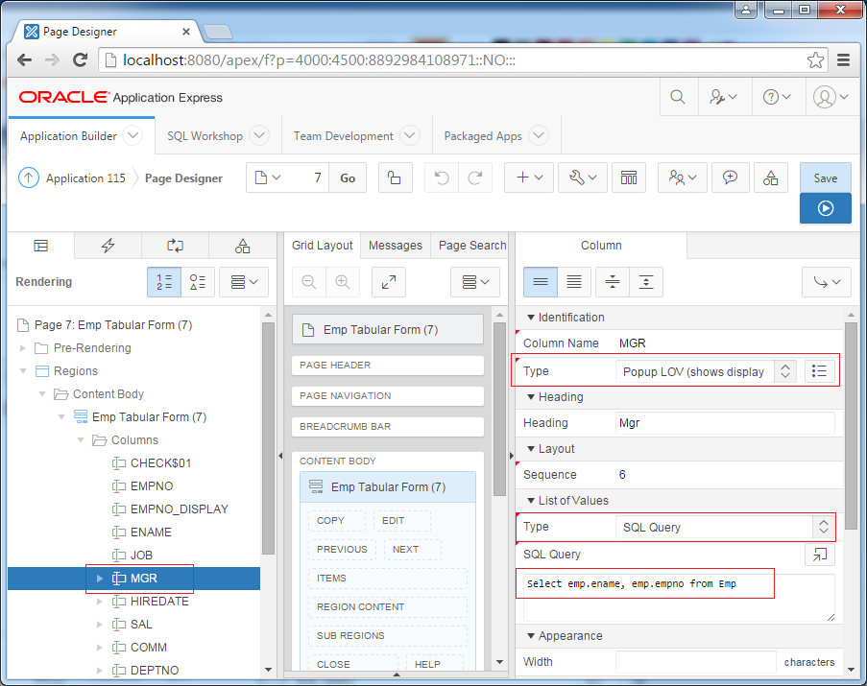This screenshot has width=867, height=686.
Task: Collapse the Regions tree node
Action: (x=23, y=371)
